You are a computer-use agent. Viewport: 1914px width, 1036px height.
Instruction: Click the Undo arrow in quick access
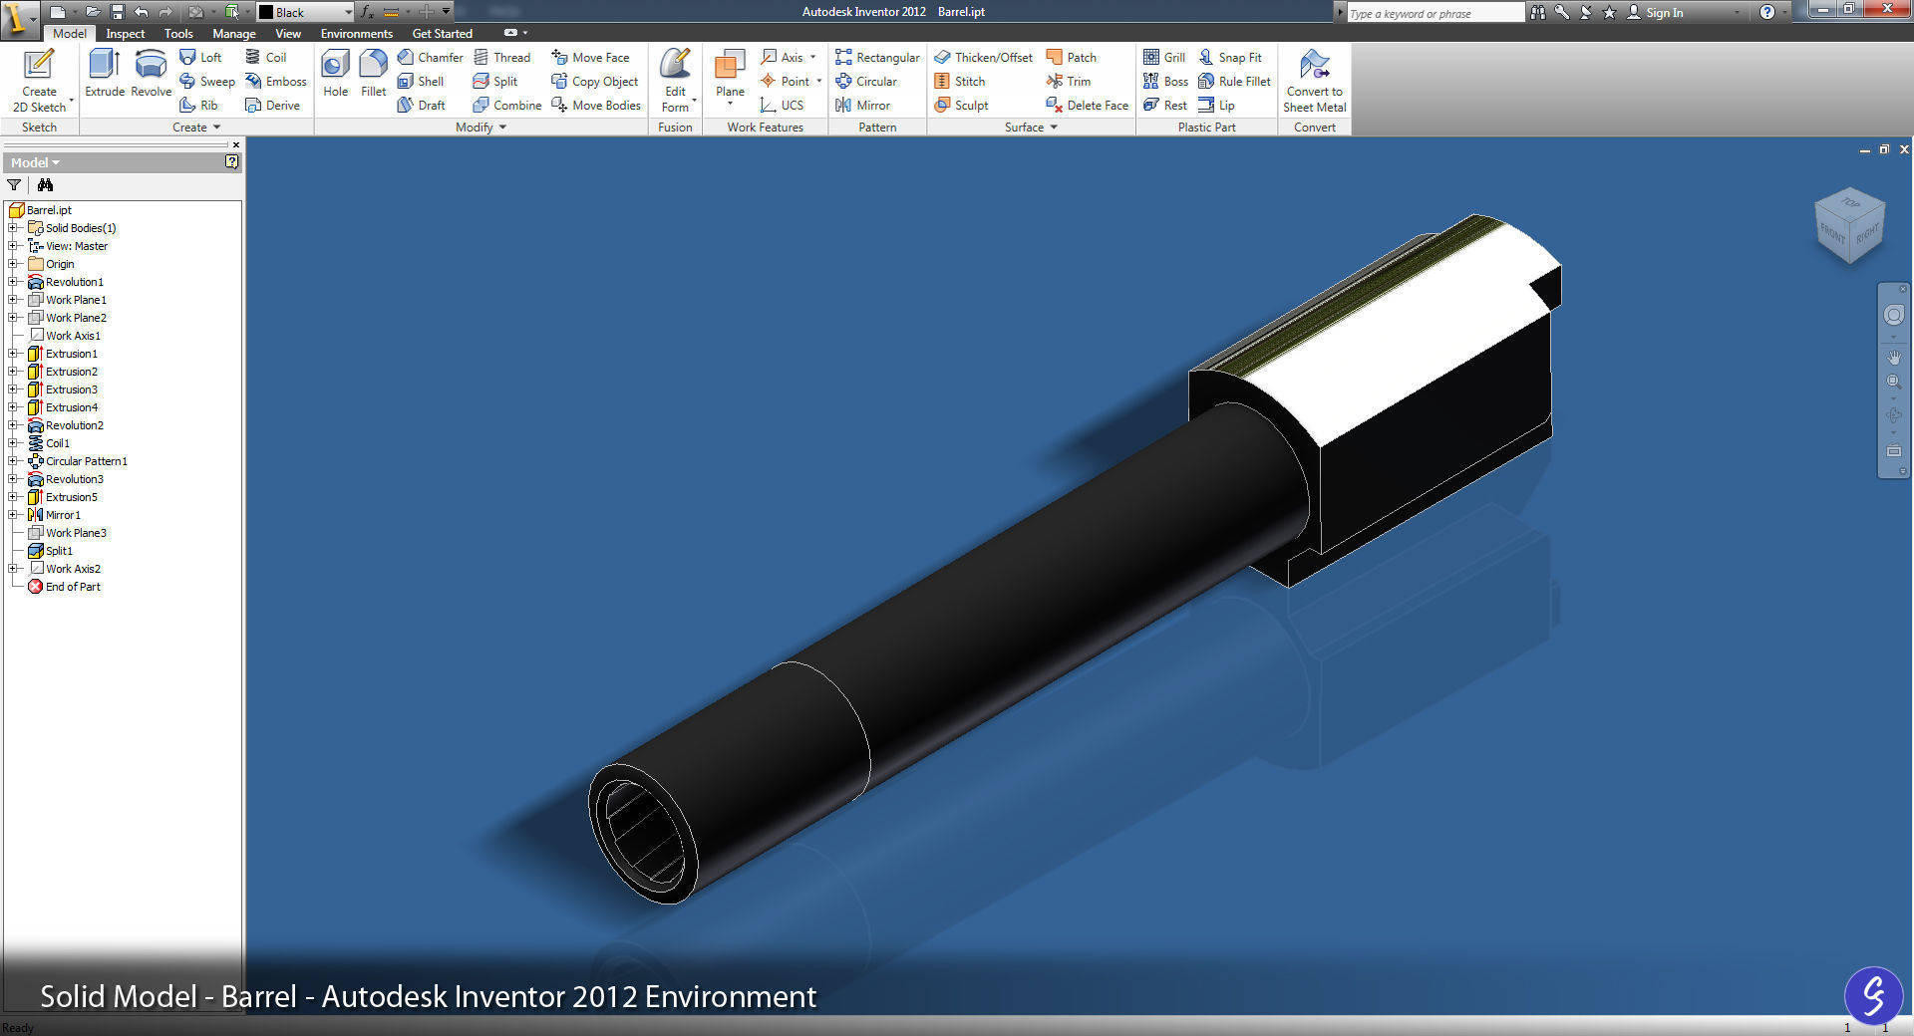point(142,12)
